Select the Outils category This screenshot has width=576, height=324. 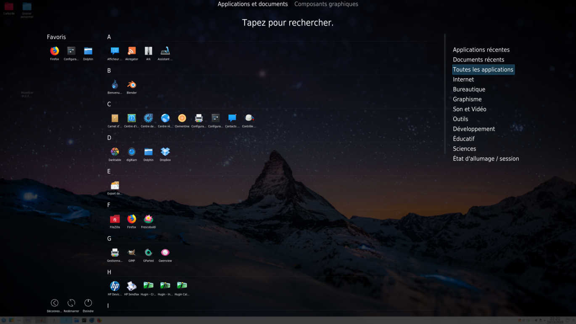[x=460, y=119]
